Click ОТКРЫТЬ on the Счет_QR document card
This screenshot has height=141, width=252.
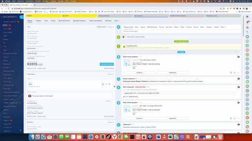(x=139, y=72)
